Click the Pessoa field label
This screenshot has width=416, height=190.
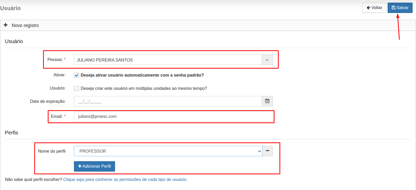[x=55, y=60]
